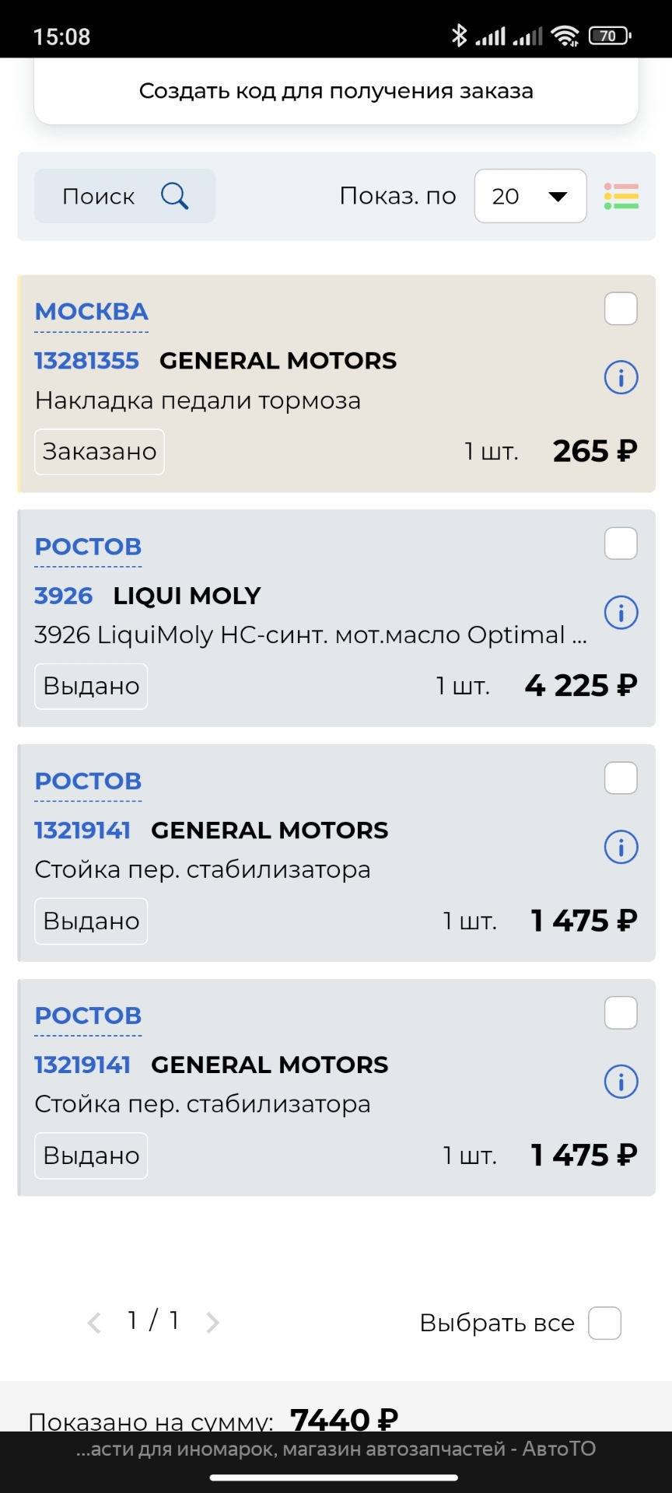Open part number 13281355 link
Viewport: 672px width, 1493px height.
86,361
